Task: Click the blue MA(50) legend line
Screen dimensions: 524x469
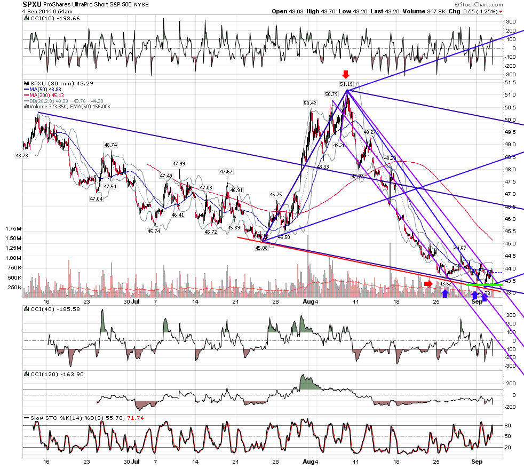Action: tap(26, 90)
